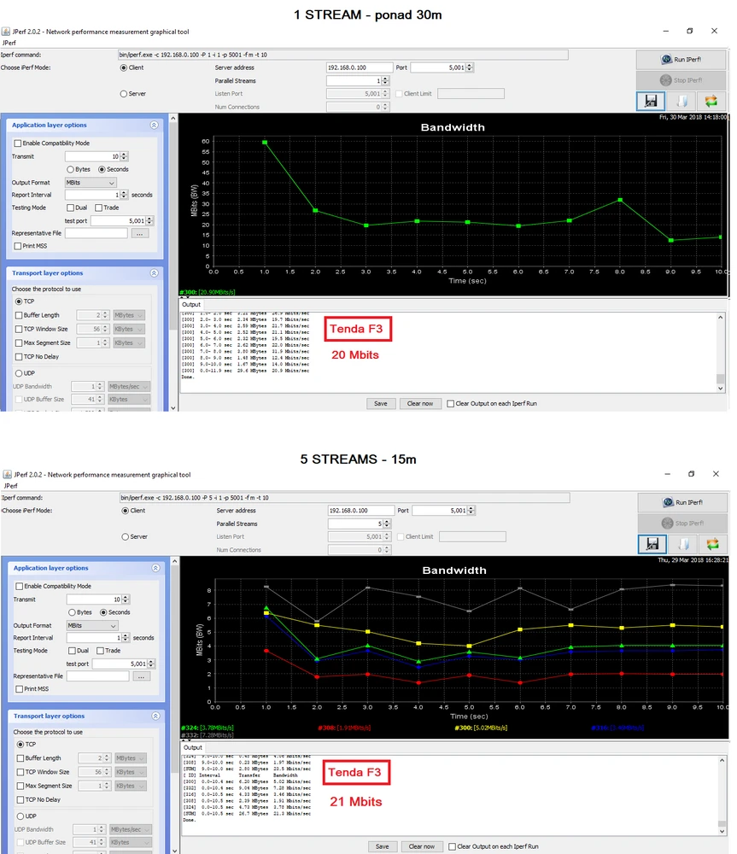Click Clear now button in 1 STREAM window

click(x=420, y=403)
